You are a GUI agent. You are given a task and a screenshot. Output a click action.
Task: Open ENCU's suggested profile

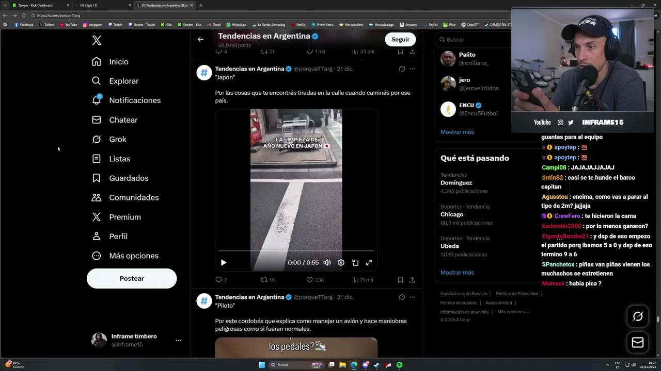[473, 109]
